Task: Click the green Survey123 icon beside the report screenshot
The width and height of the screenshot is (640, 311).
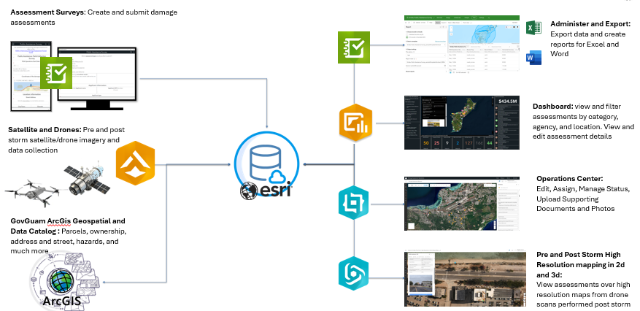Action: point(353,47)
